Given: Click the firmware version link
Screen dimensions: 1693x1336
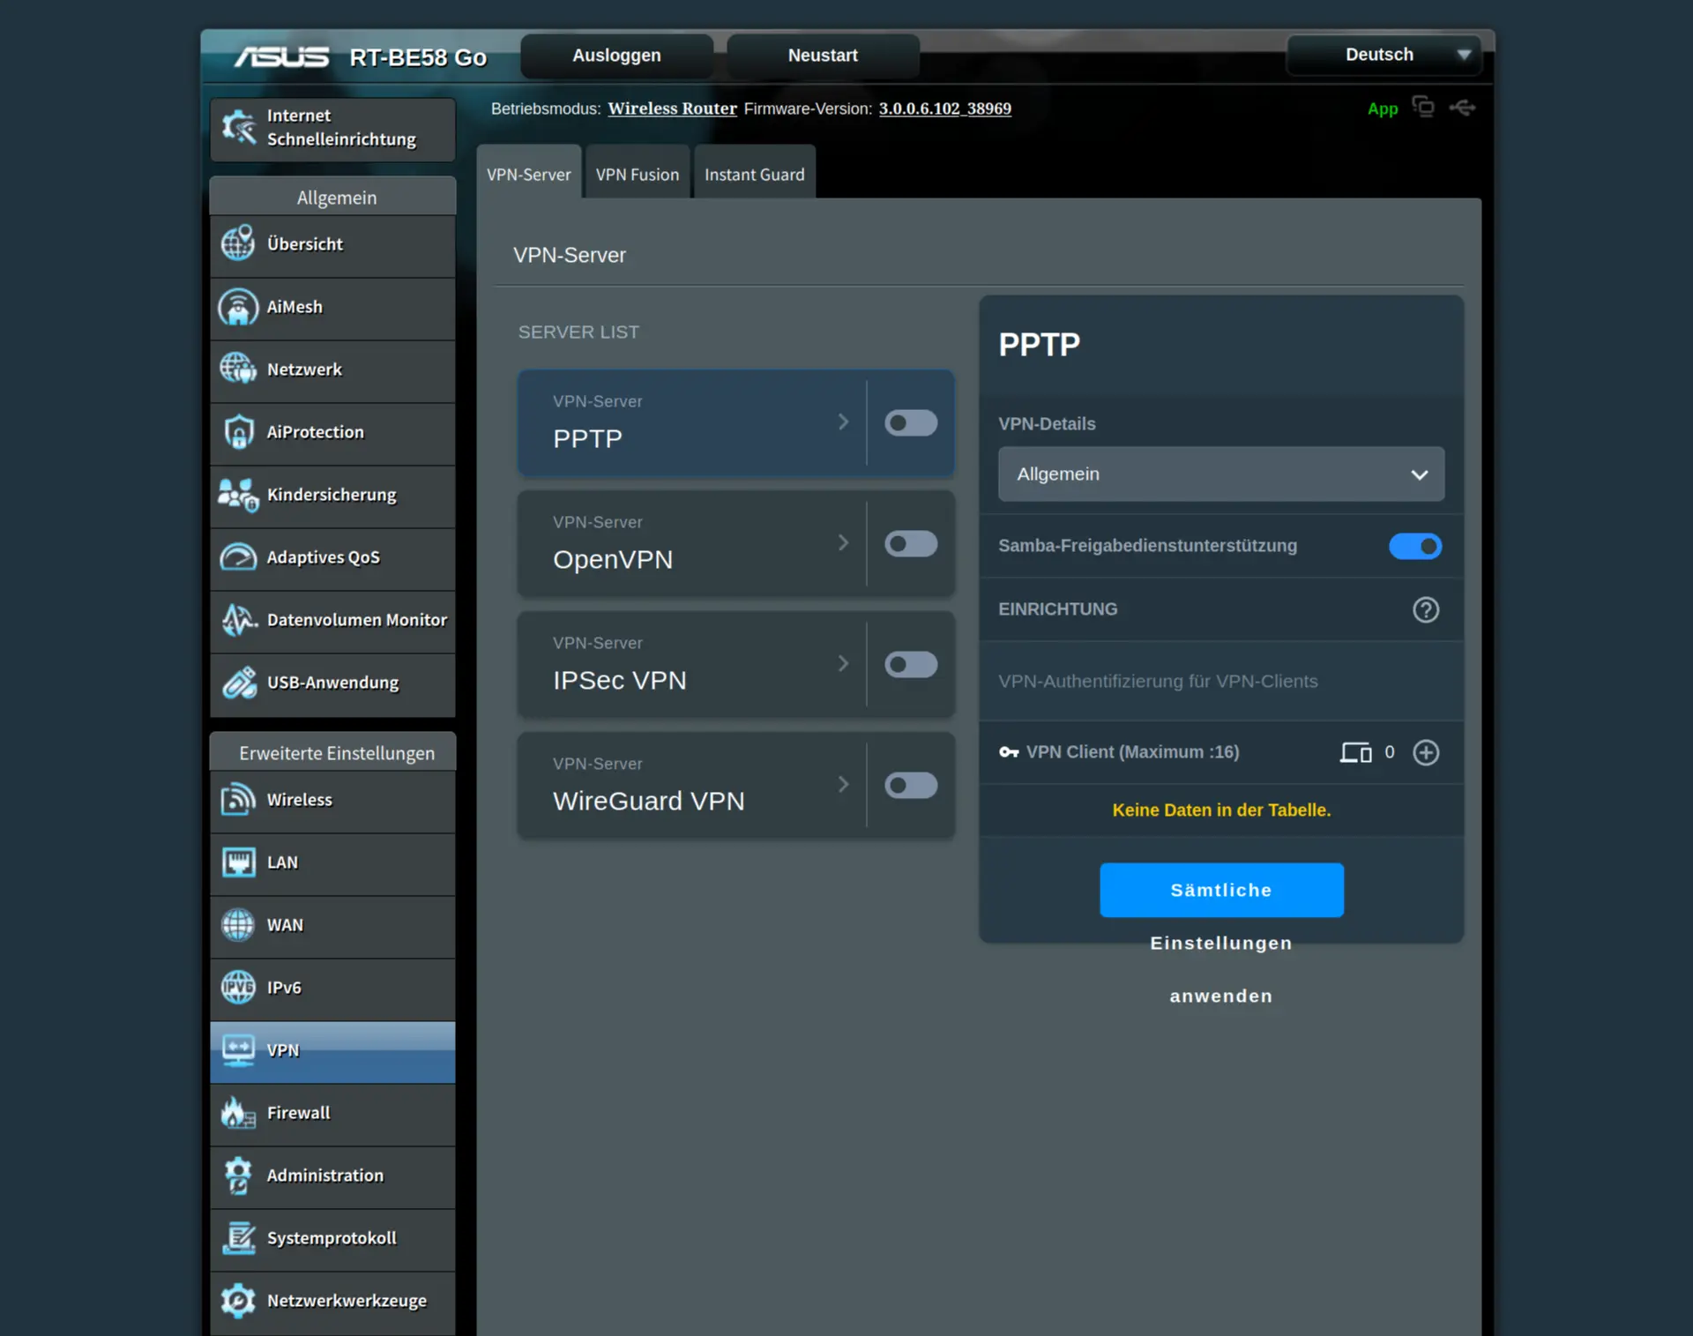Looking at the screenshot, I should [x=944, y=108].
